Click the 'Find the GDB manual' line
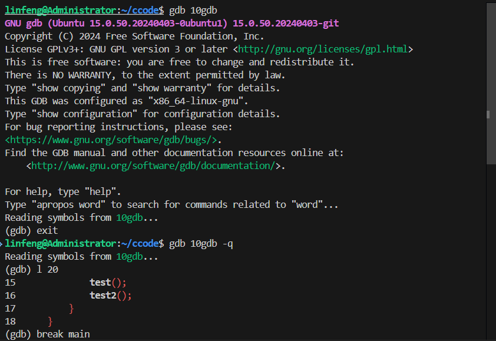 (174, 153)
